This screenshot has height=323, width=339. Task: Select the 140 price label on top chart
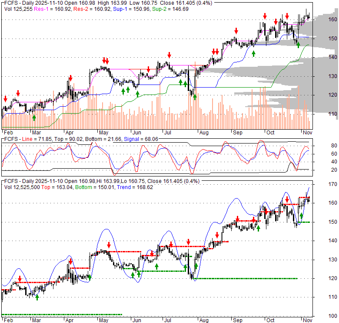[332, 57]
